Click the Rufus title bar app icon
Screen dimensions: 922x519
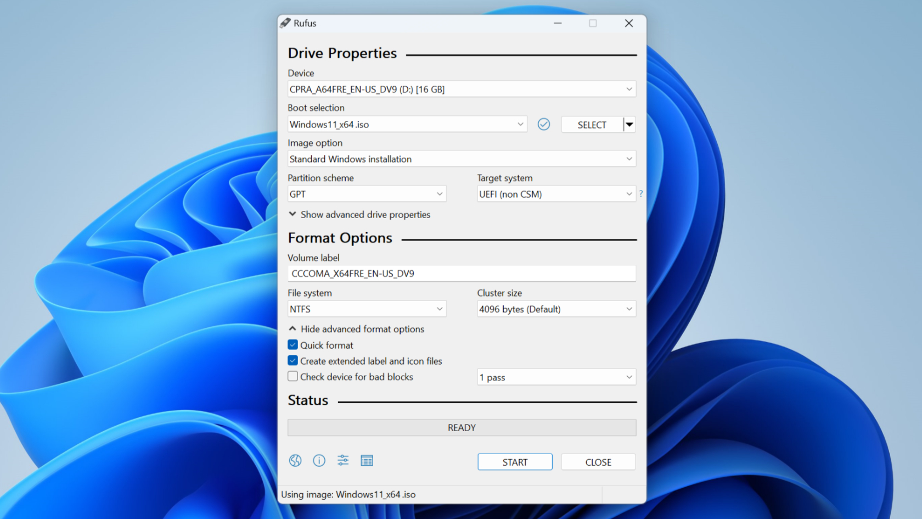pyautogui.click(x=285, y=23)
